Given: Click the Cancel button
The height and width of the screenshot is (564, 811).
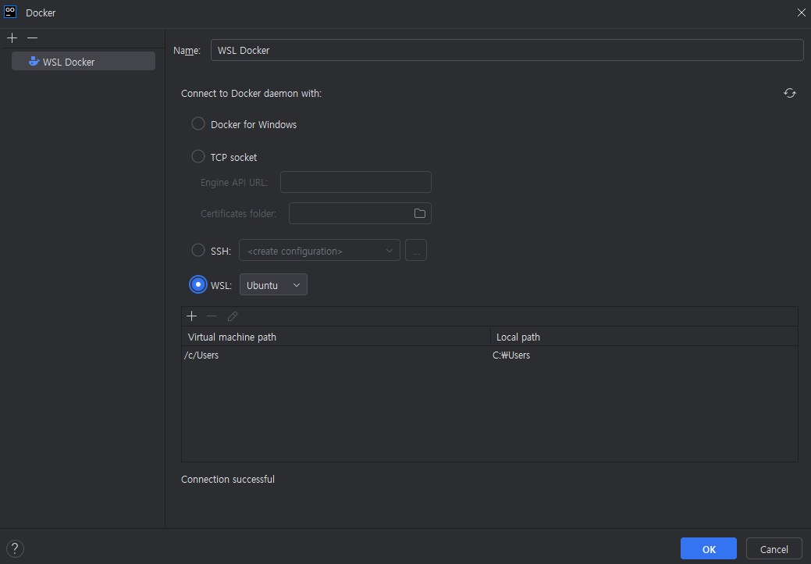Looking at the screenshot, I should (x=774, y=548).
